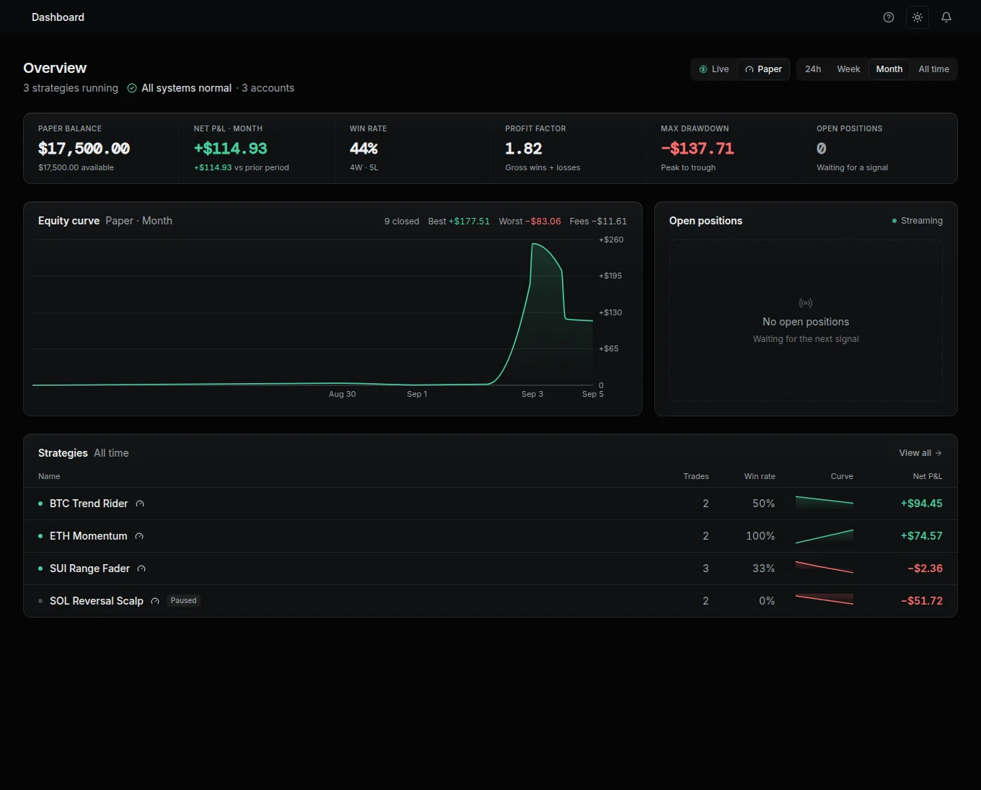Screen dimensions: 981x790
Task: Click the Paper Balance value $17,500.00
Action: 84,149
